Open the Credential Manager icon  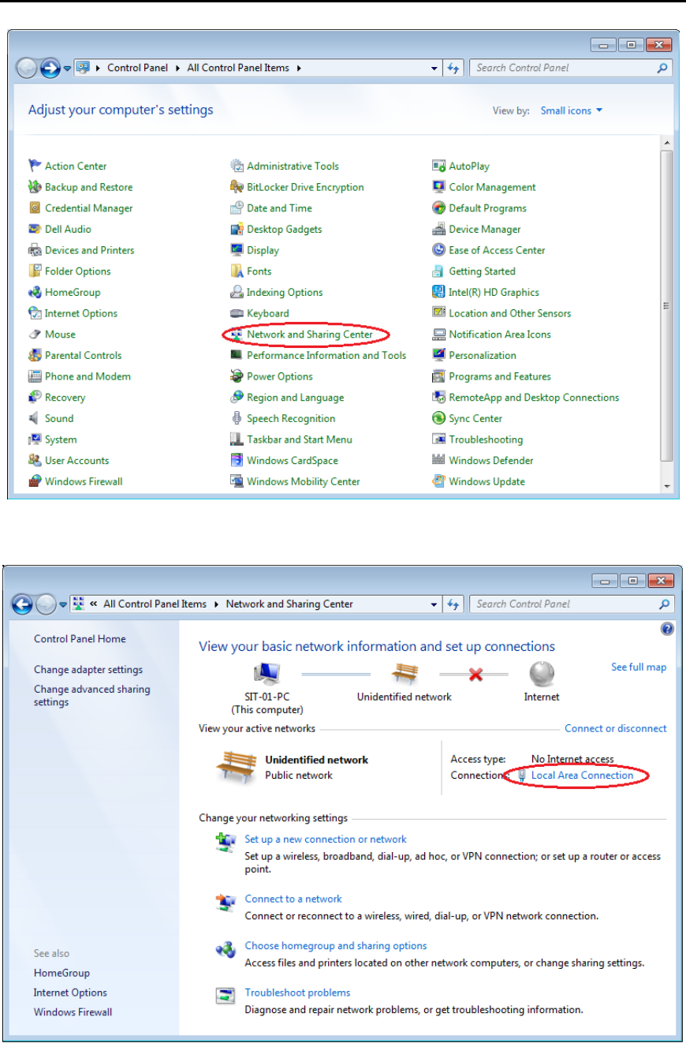[x=35, y=208]
